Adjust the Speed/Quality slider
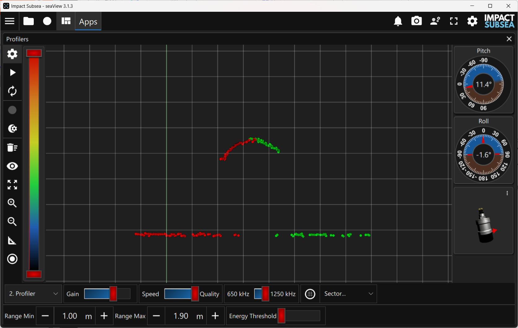 click(x=181, y=294)
